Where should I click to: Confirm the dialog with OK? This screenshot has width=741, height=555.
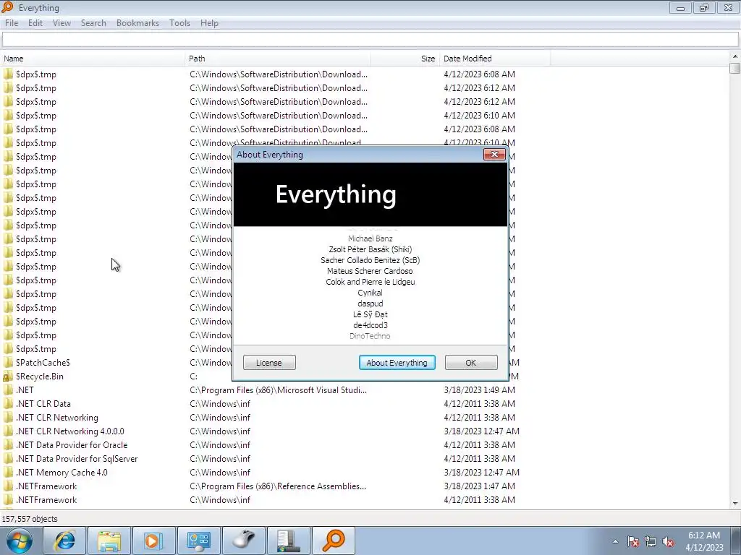471,363
